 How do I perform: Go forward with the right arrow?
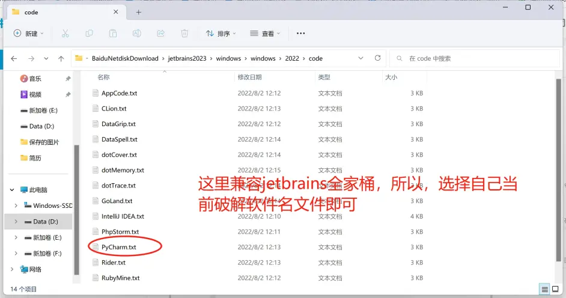click(x=31, y=58)
